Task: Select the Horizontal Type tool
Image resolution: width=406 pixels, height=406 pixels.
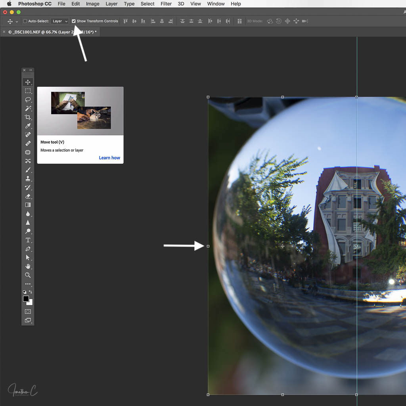Action: click(28, 240)
